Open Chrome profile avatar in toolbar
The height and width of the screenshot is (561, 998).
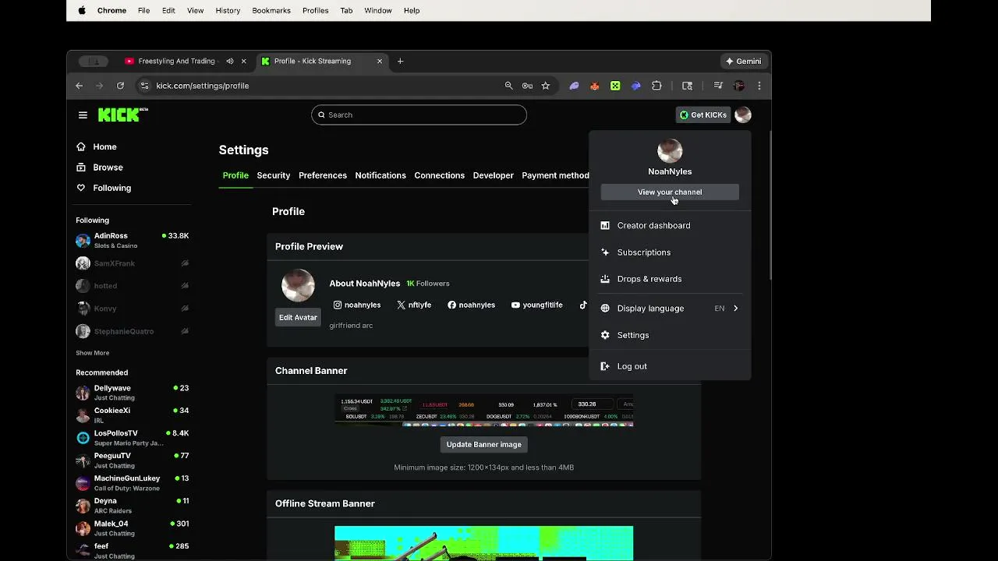[x=739, y=86]
